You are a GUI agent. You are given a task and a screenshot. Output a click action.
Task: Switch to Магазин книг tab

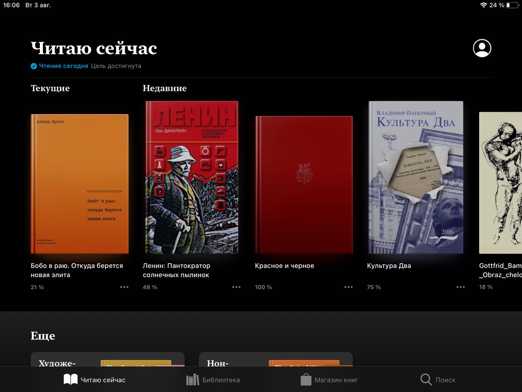click(329, 380)
